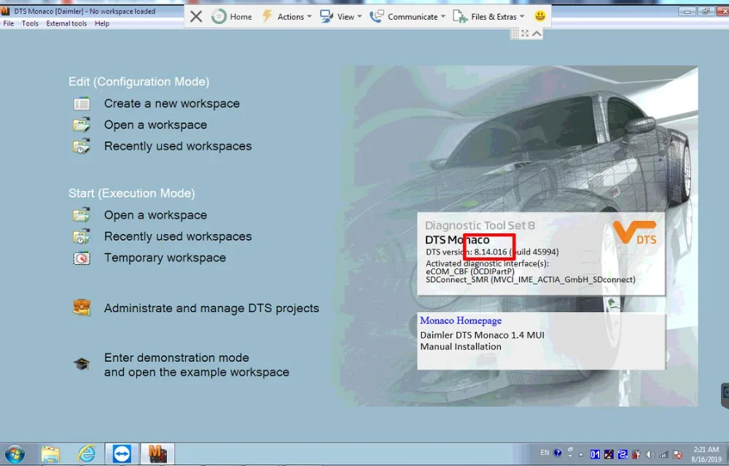Open the External tools menu
Screen dimensions: 729x466
click(x=66, y=23)
